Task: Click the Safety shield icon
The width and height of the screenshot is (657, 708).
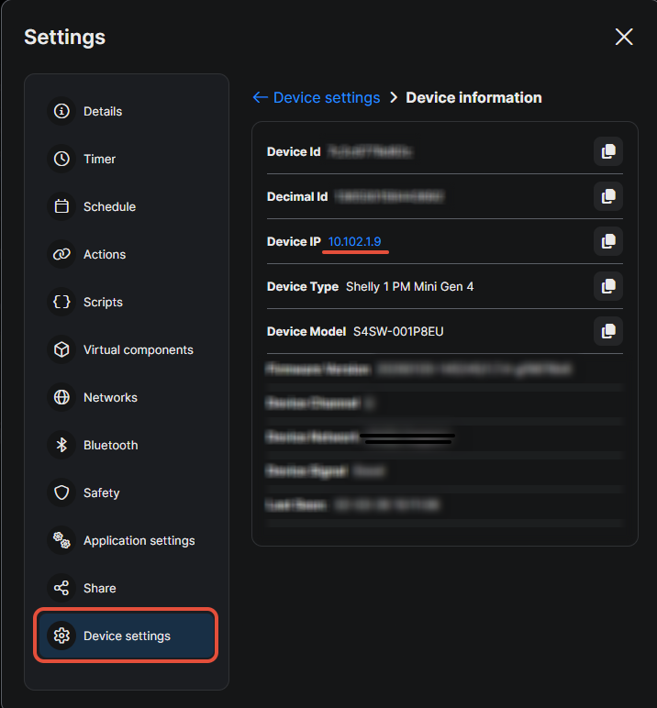Action: (x=61, y=492)
